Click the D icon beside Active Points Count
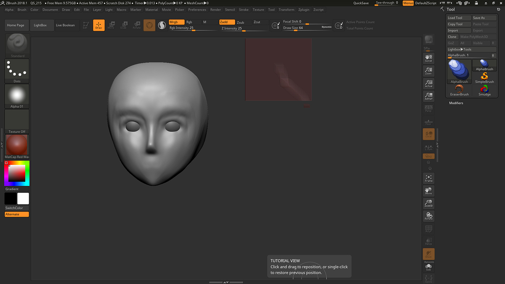 point(338,25)
